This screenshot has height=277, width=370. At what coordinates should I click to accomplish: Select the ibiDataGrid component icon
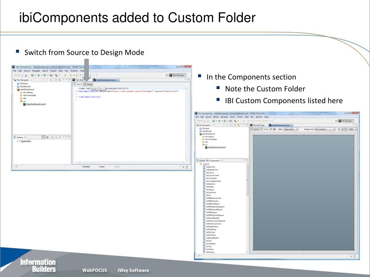pos(204,184)
